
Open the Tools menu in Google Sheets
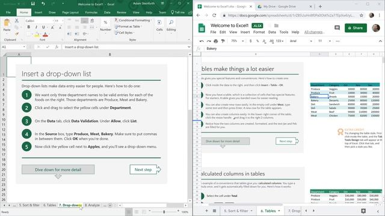click(x=283, y=32)
